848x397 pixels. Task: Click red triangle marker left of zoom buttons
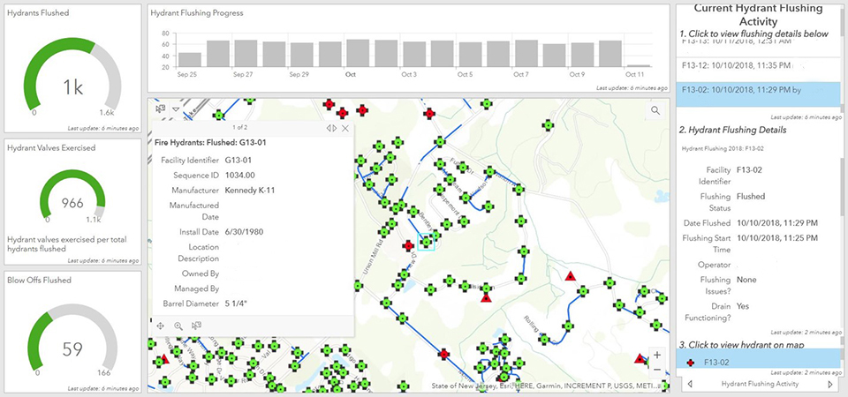[640, 358]
